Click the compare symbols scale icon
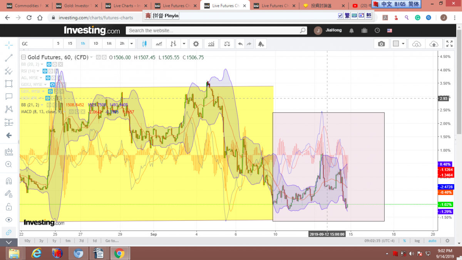This screenshot has height=260, width=462. pyautogui.click(x=228, y=44)
